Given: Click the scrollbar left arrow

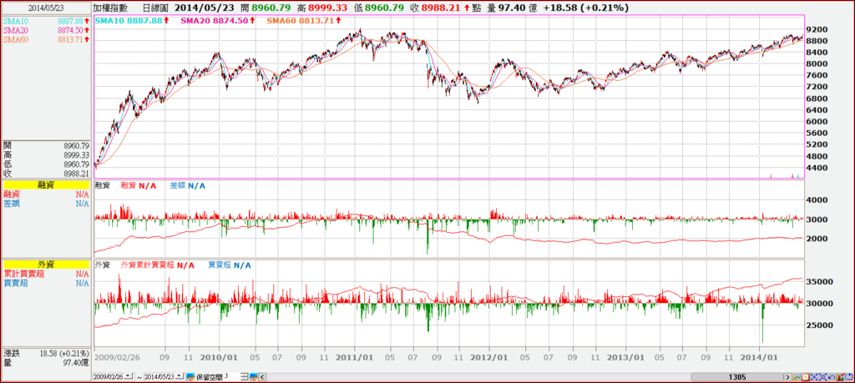Looking at the screenshot, I should coord(262,376).
